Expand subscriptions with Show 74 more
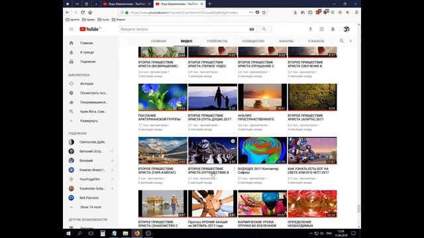Screen dimensions: 424x238 click(91, 207)
